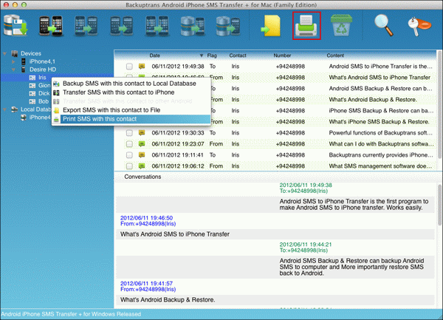Select 'Powerful functions of Backuptrans soft…' cell
The image size is (443, 320).
[x=380, y=133]
